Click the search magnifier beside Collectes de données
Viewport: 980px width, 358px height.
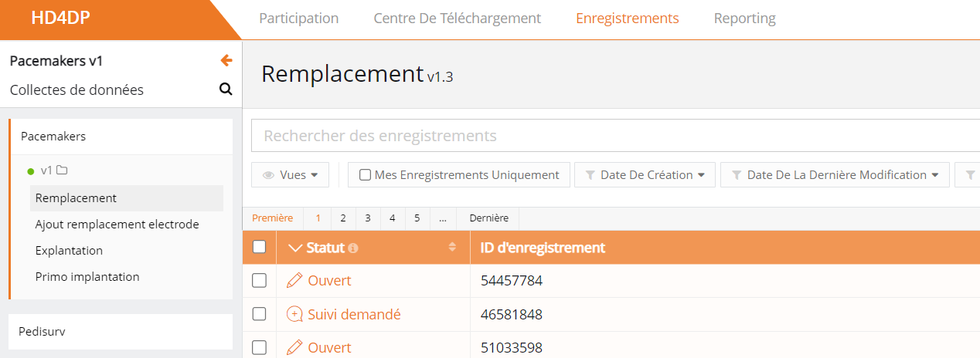226,89
